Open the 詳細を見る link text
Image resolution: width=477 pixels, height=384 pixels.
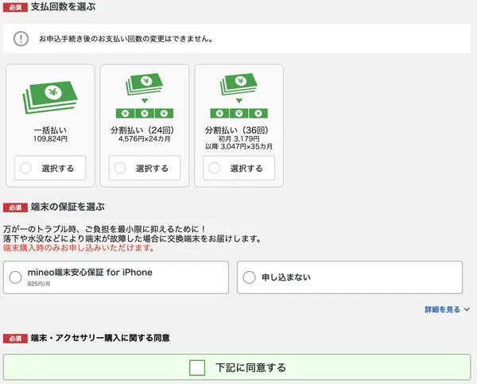click(442, 309)
